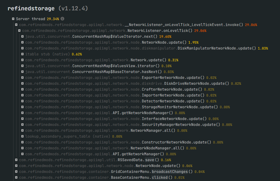Expand NetworkManager.all() row
This screenshot has height=181, width=280.
[22, 131]
